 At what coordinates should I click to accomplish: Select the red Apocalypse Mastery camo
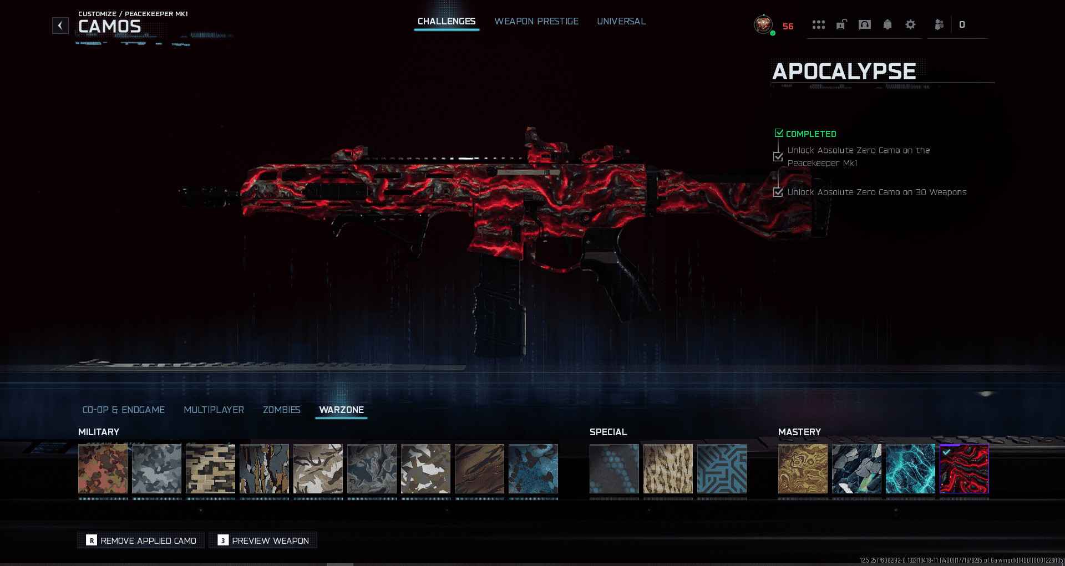964,469
